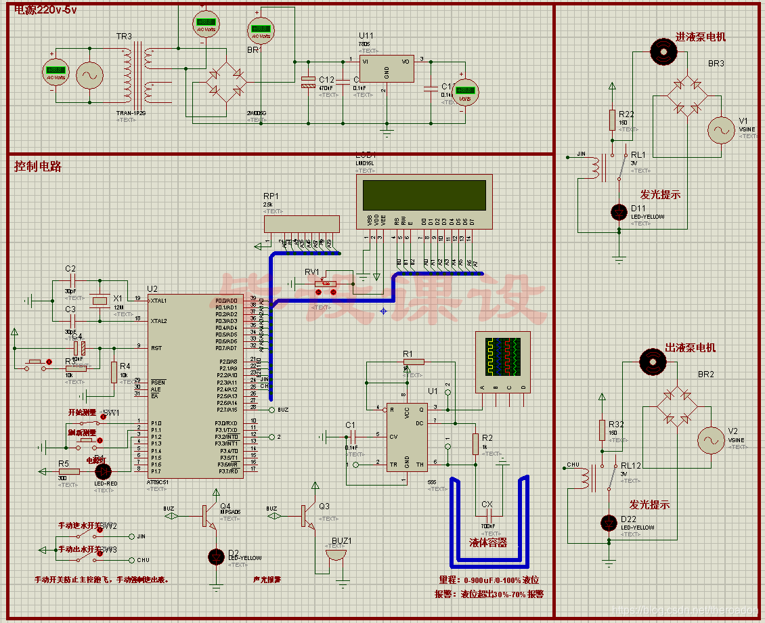The image size is (765, 623).
Task: Click the 声光报警 label
Action: point(267,580)
